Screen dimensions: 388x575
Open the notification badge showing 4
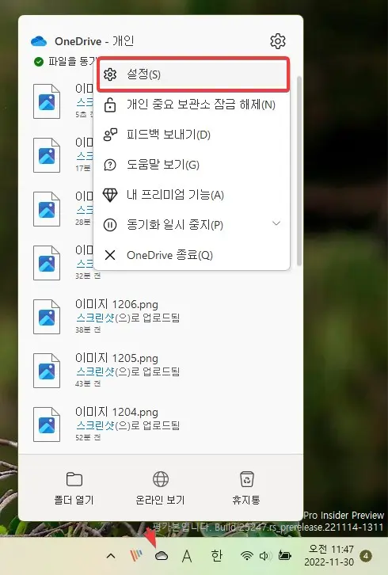click(x=366, y=556)
